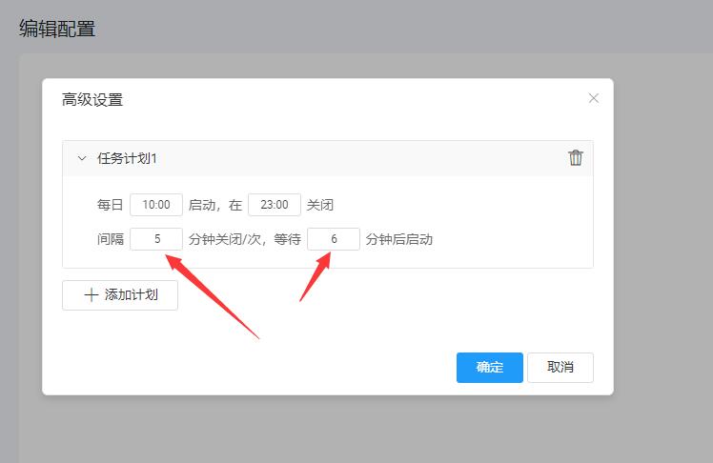Click the 启动，在 label between time fields
713x463 pixels.
point(215,205)
